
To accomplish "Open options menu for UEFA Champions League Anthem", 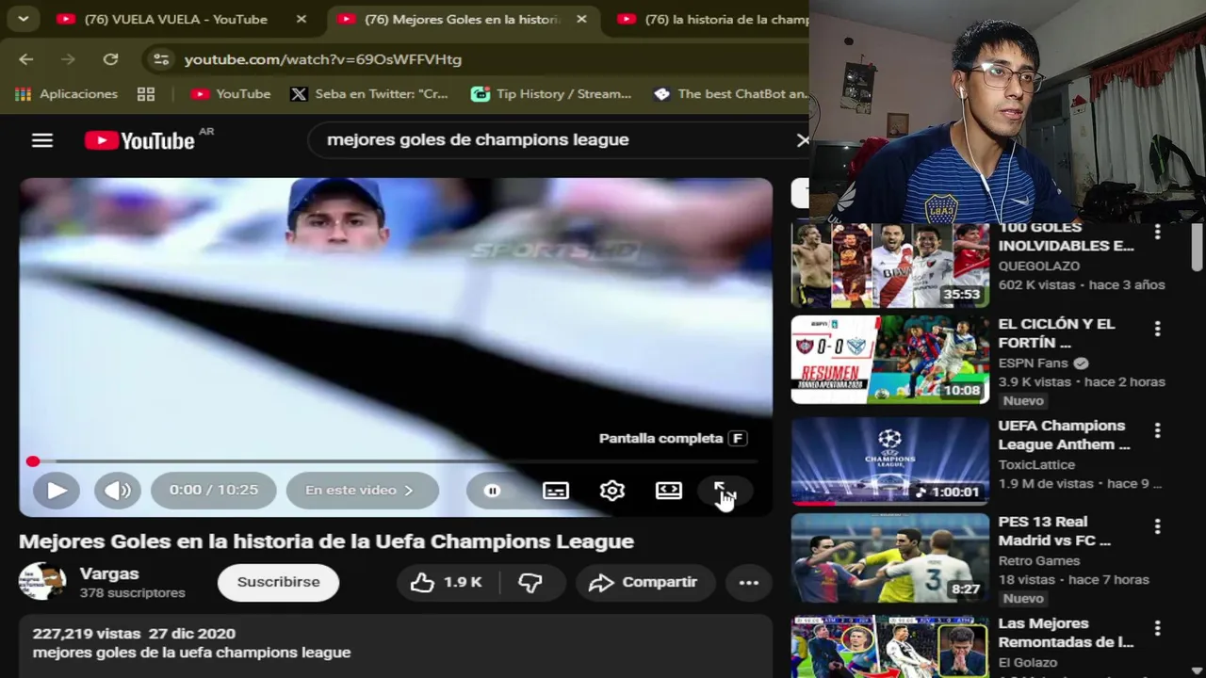I will (x=1158, y=431).
